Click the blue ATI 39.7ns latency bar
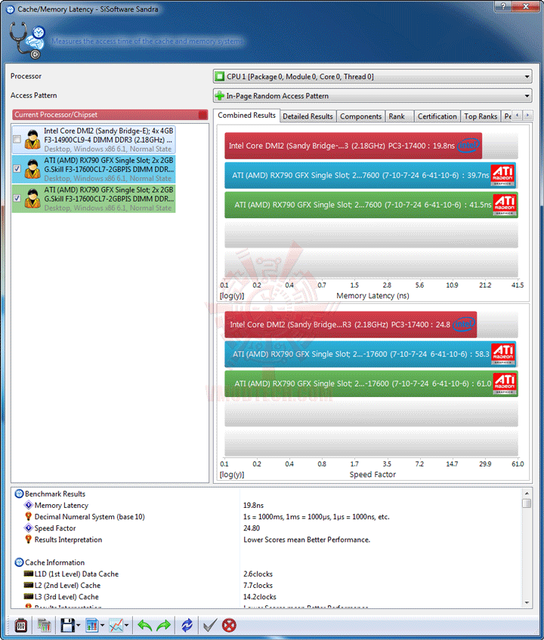 (370, 175)
